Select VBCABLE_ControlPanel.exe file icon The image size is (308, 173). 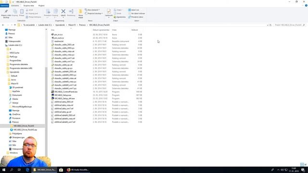pyautogui.click(x=52, y=92)
